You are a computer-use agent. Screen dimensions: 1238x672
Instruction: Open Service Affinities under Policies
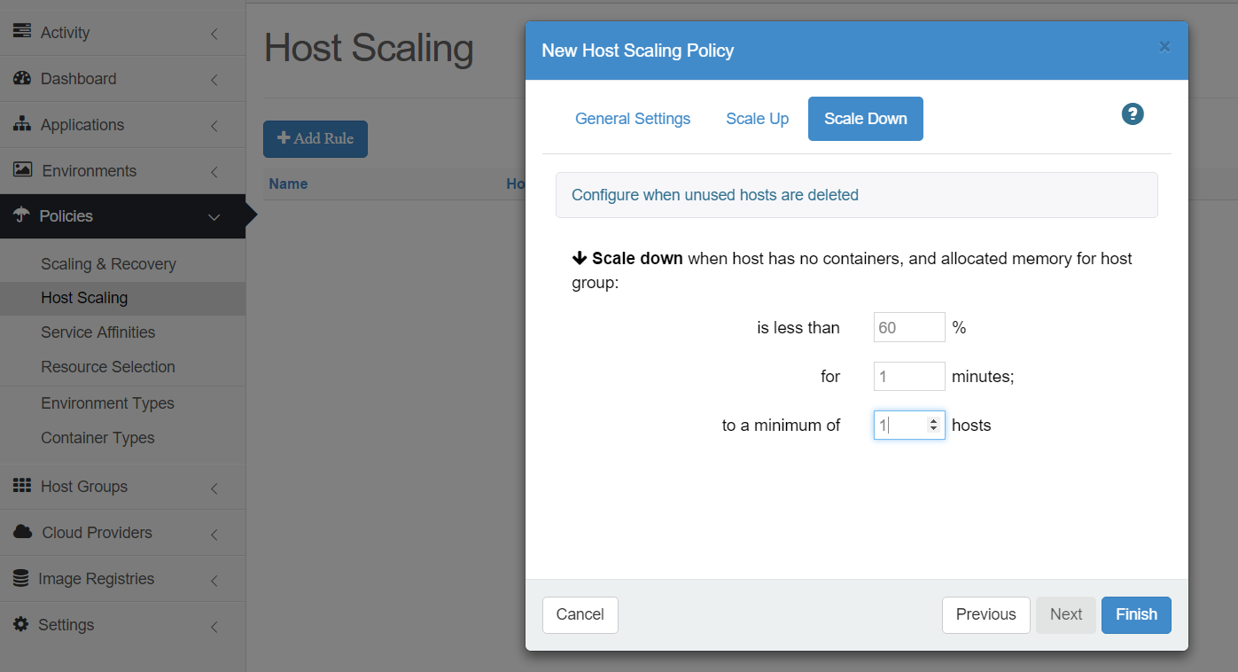pos(97,332)
